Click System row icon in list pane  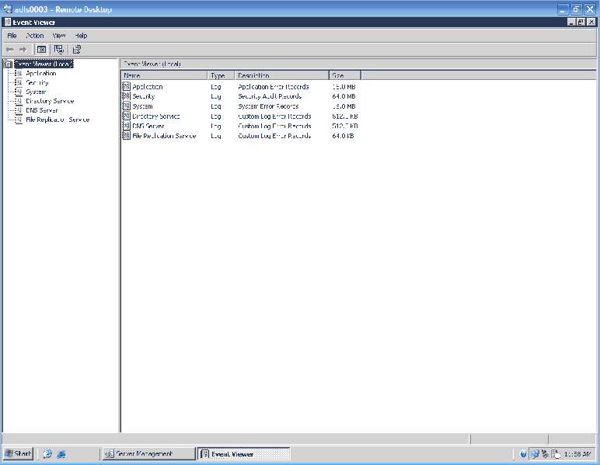click(x=126, y=106)
